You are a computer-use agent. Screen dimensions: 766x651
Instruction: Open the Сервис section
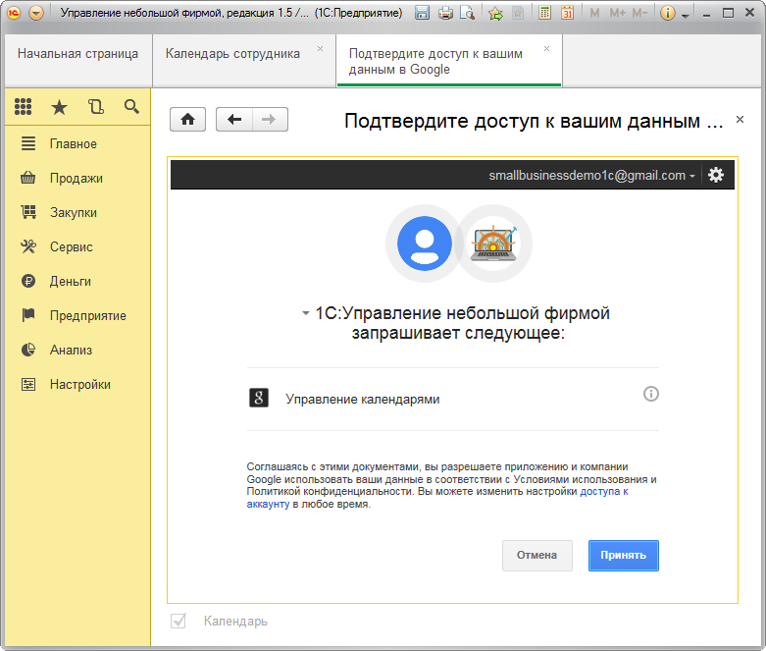coord(72,246)
